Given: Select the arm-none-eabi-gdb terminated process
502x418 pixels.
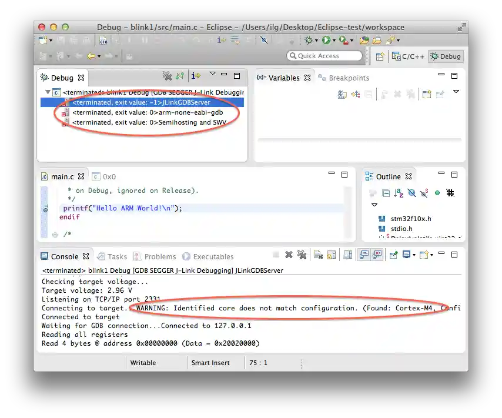Looking at the screenshot, I should click(x=147, y=112).
